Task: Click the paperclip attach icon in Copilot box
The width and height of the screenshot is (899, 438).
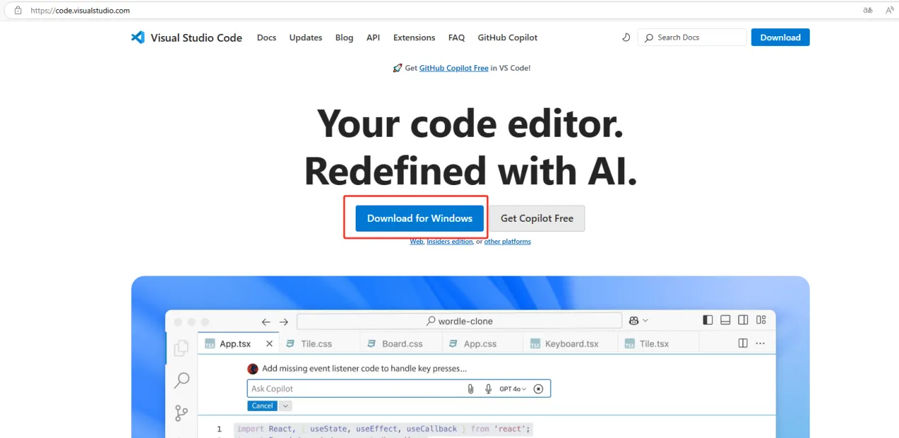Action: pos(470,388)
